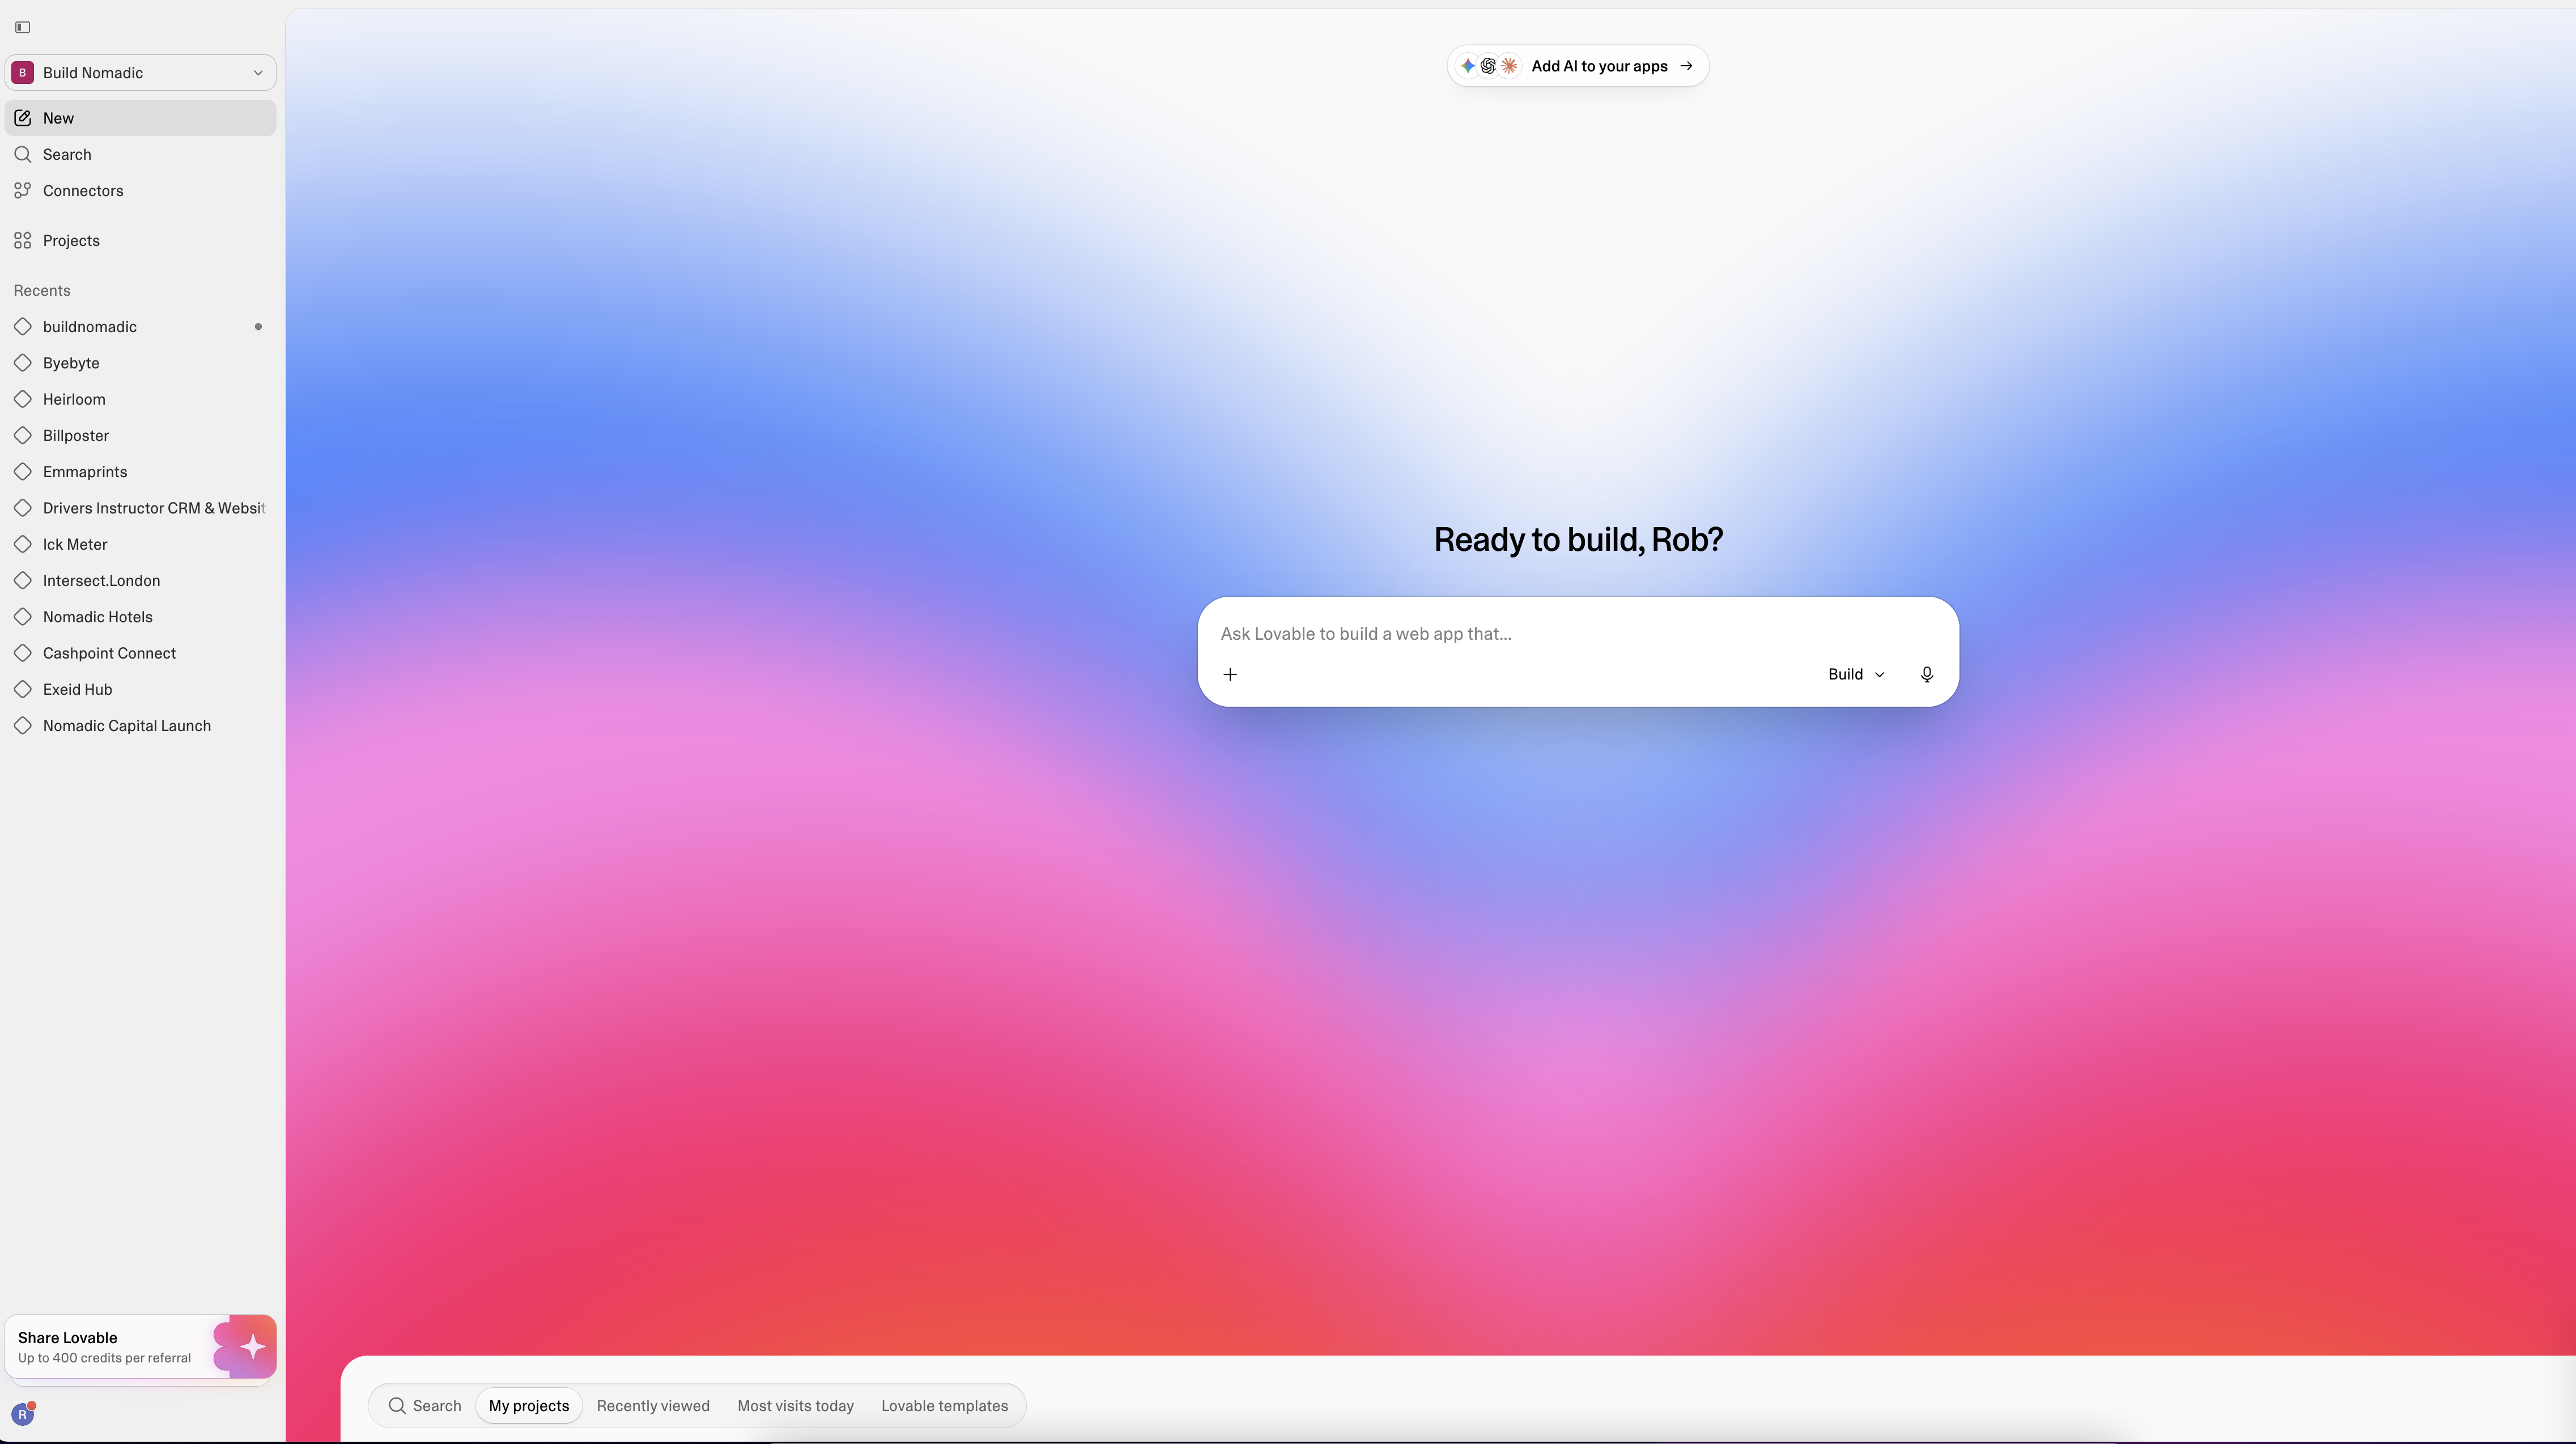Open Drivers Instructor CRM & Website project

coord(140,508)
